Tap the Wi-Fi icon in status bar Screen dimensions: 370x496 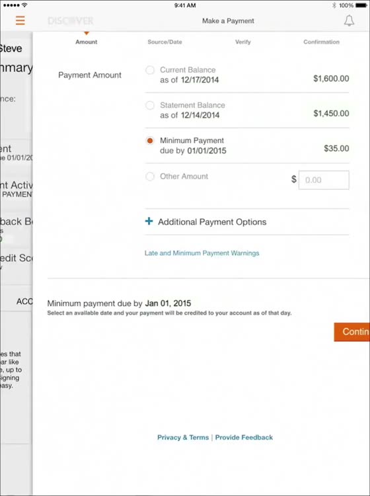pyautogui.click(x=24, y=5)
